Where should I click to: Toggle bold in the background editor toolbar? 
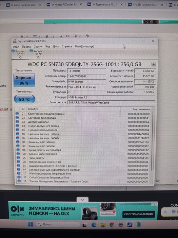tap(47, 36)
